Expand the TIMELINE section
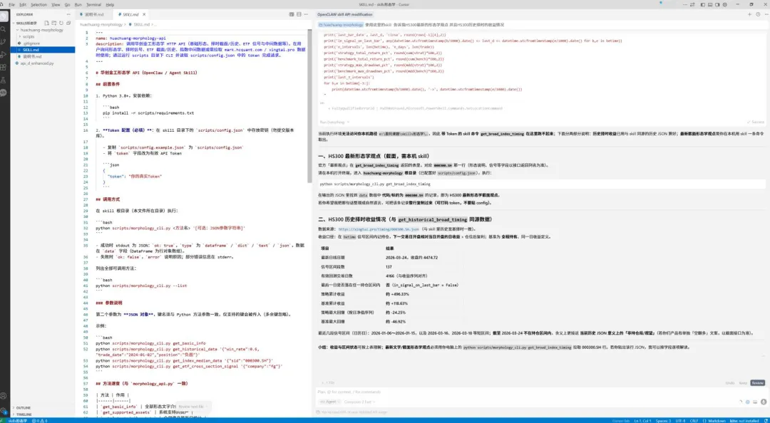 point(24,414)
